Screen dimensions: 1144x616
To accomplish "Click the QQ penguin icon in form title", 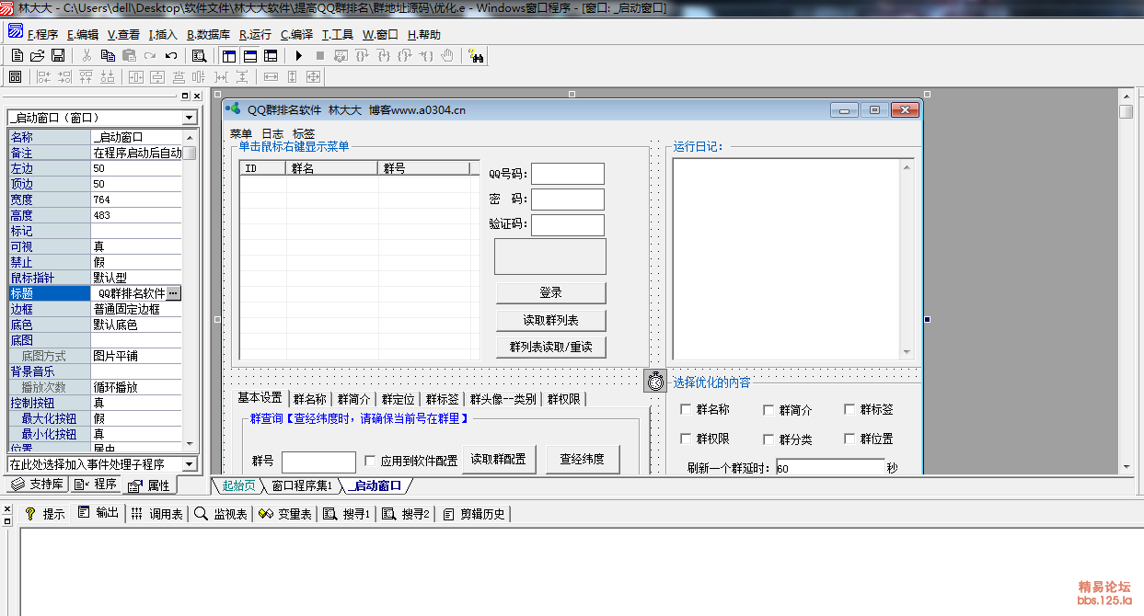I will 234,109.
